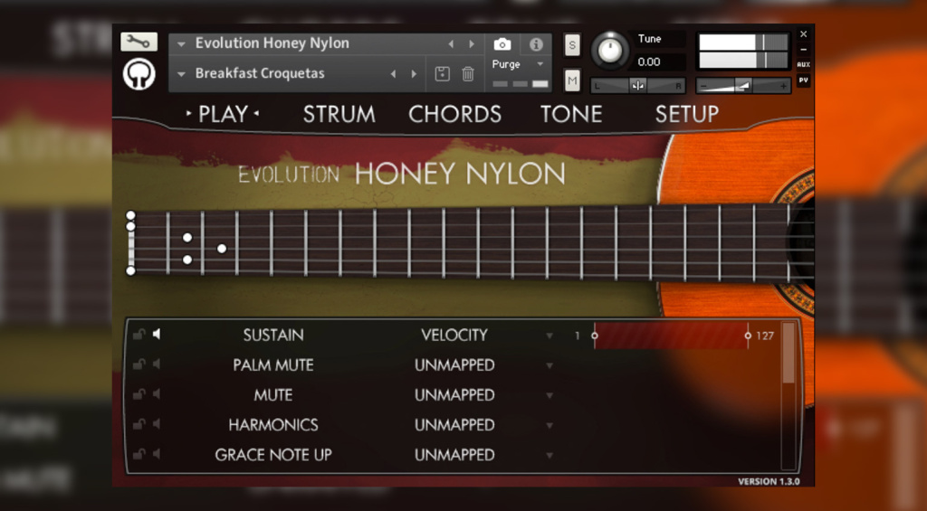Toggle the lock on SUSTAIN row
The width and height of the screenshot is (927, 511).
tap(139, 335)
